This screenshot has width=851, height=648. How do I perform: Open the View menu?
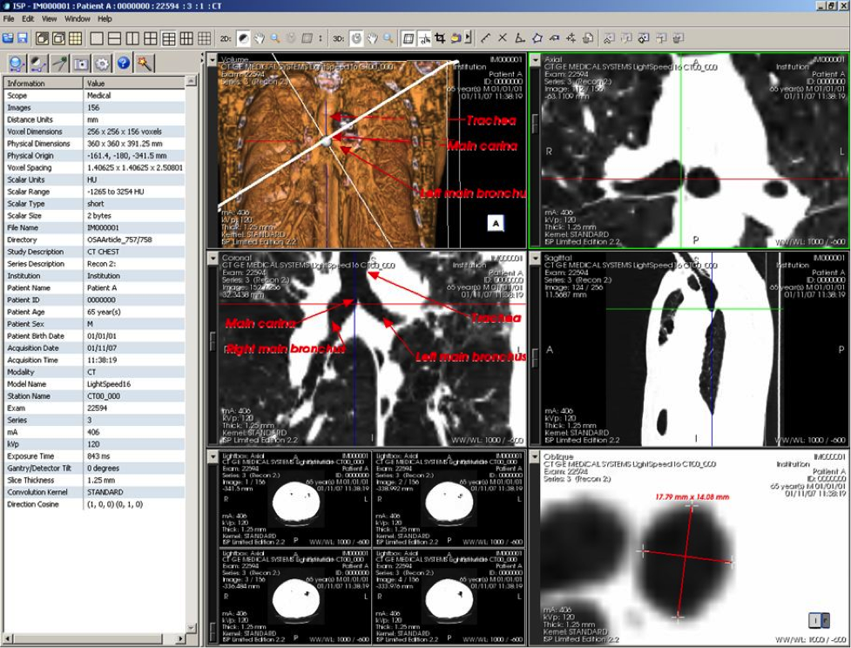(x=49, y=18)
